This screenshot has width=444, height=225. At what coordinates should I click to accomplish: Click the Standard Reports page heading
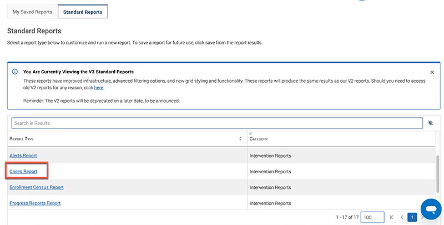[34, 31]
